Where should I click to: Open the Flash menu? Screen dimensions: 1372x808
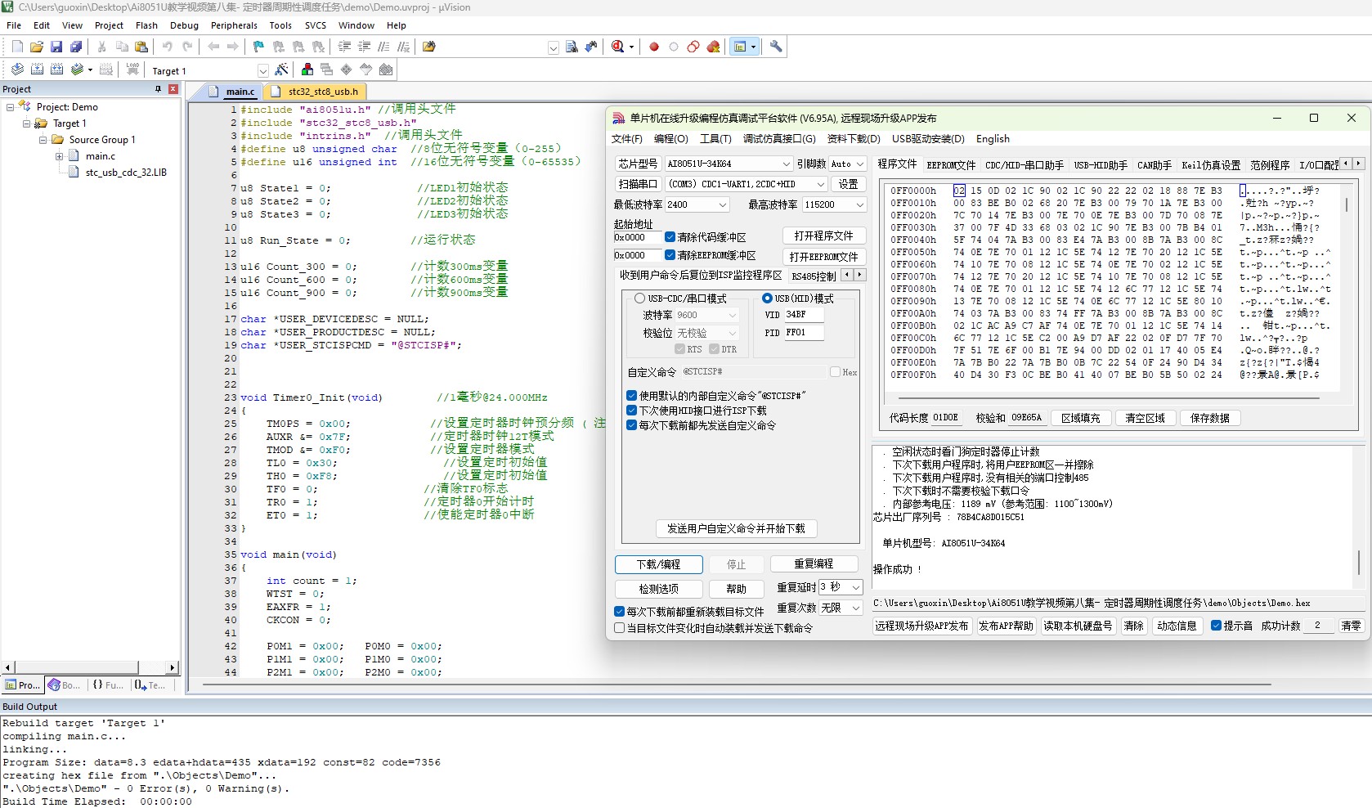pyautogui.click(x=146, y=25)
